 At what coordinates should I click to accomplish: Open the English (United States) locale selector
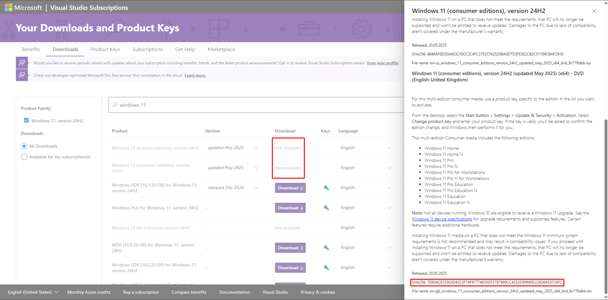click(33, 292)
